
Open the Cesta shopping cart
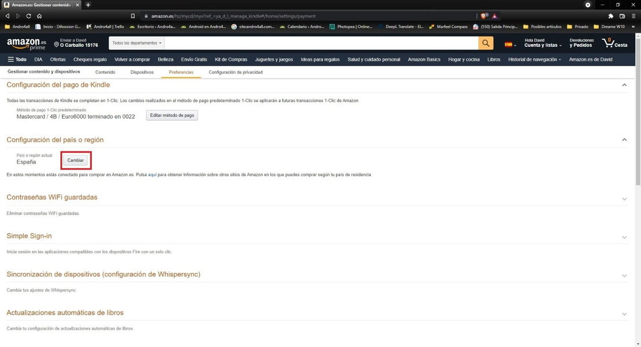point(614,43)
